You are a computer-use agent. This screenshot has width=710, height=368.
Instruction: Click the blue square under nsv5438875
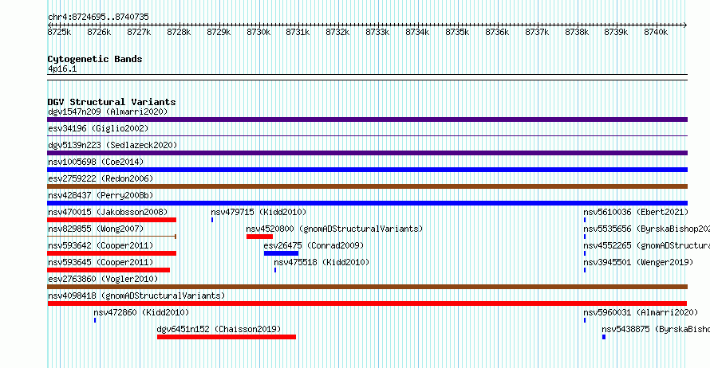(604, 337)
